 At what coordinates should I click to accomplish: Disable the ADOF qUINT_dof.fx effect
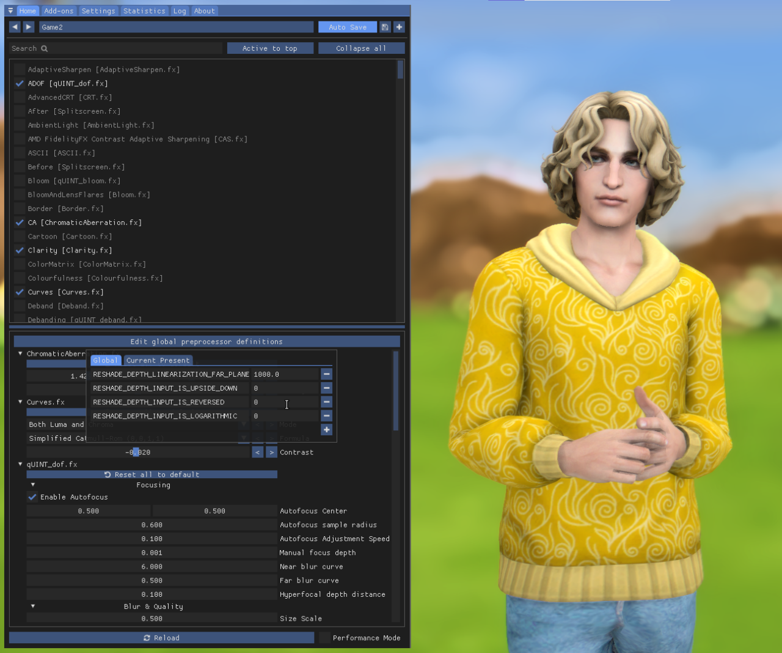(20, 83)
